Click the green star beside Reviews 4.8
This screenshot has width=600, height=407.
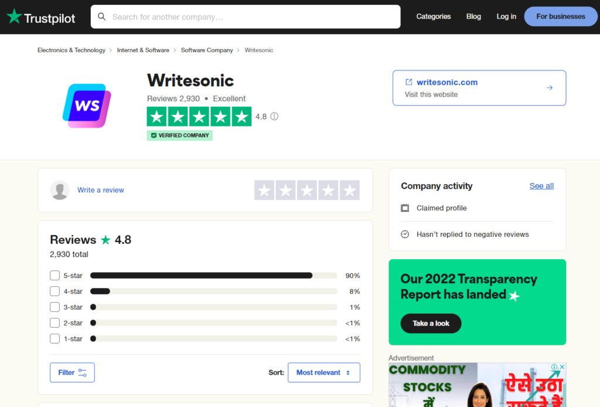pos(105,240)
